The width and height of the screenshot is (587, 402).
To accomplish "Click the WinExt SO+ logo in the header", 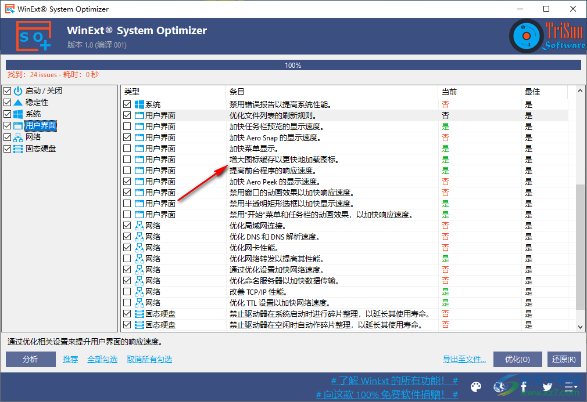I will pos(33,35).
